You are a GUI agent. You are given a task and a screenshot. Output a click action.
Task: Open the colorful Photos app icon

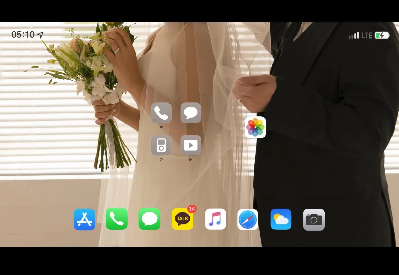255,127
